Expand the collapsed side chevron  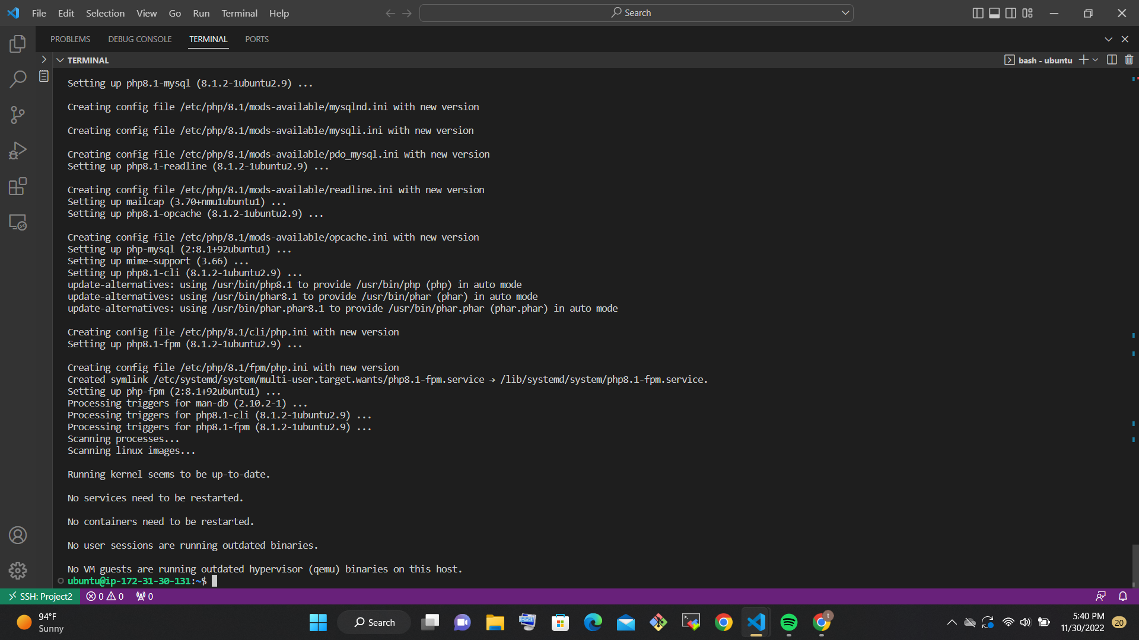[x=44, y=59]
